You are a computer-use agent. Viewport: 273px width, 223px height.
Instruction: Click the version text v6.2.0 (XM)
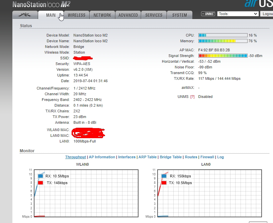coord(83,69)
